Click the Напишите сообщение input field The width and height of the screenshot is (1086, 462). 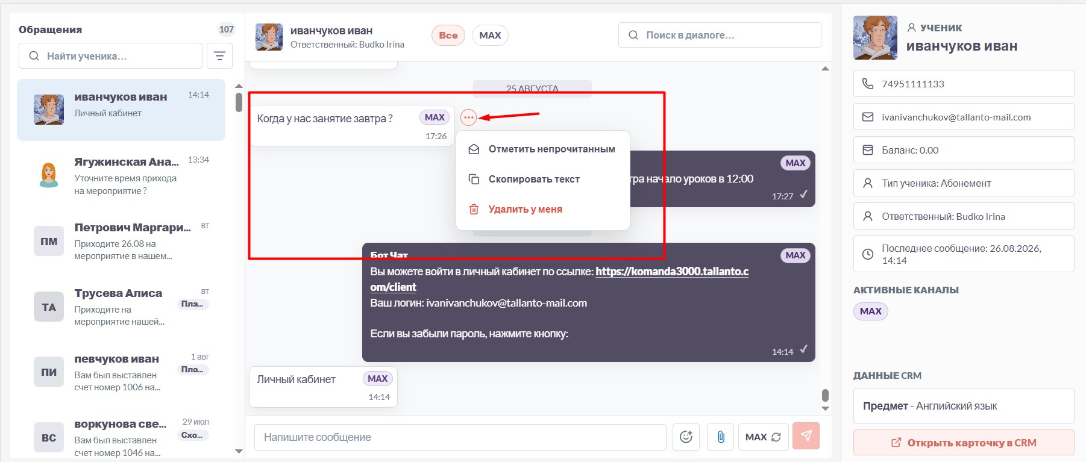[460, 437]
